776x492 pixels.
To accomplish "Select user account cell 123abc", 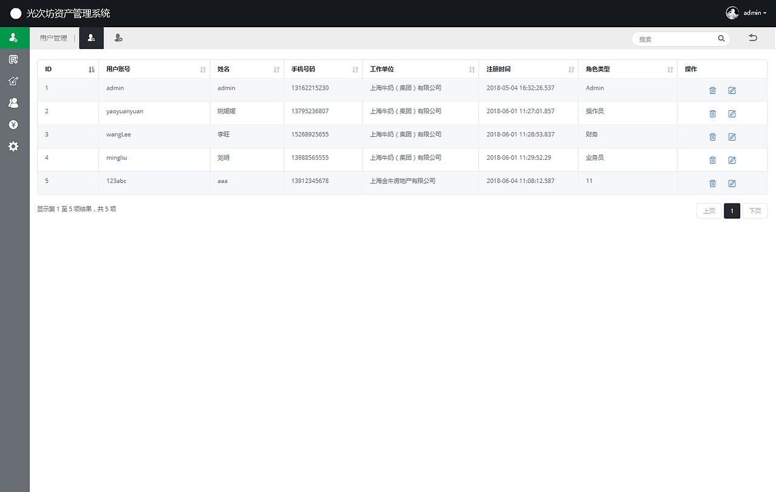I will tap(116, 181).
